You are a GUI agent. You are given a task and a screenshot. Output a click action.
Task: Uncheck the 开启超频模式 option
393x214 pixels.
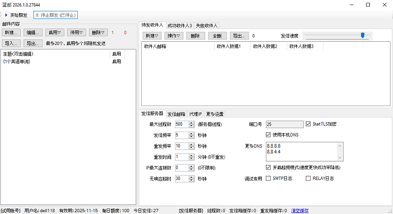click(268, 167)
